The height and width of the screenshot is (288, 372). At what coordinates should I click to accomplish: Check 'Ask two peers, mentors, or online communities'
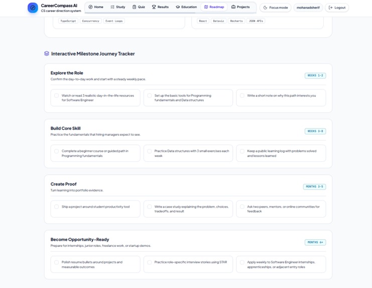pos(242,207)
